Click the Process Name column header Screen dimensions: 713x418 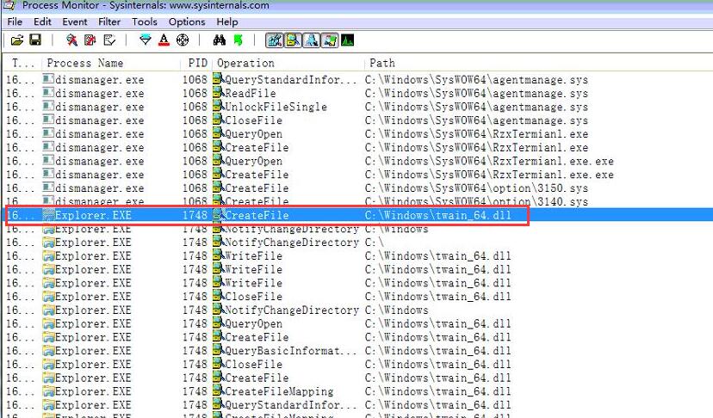tap(111, 63)
